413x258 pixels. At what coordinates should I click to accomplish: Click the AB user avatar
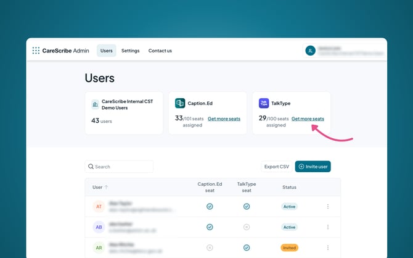tap(99, 227)
